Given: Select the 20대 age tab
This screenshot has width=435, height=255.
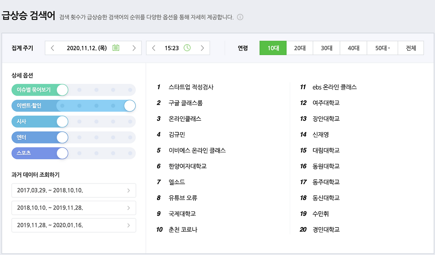Looking at the screenshot, I should [x=300, y=48].
